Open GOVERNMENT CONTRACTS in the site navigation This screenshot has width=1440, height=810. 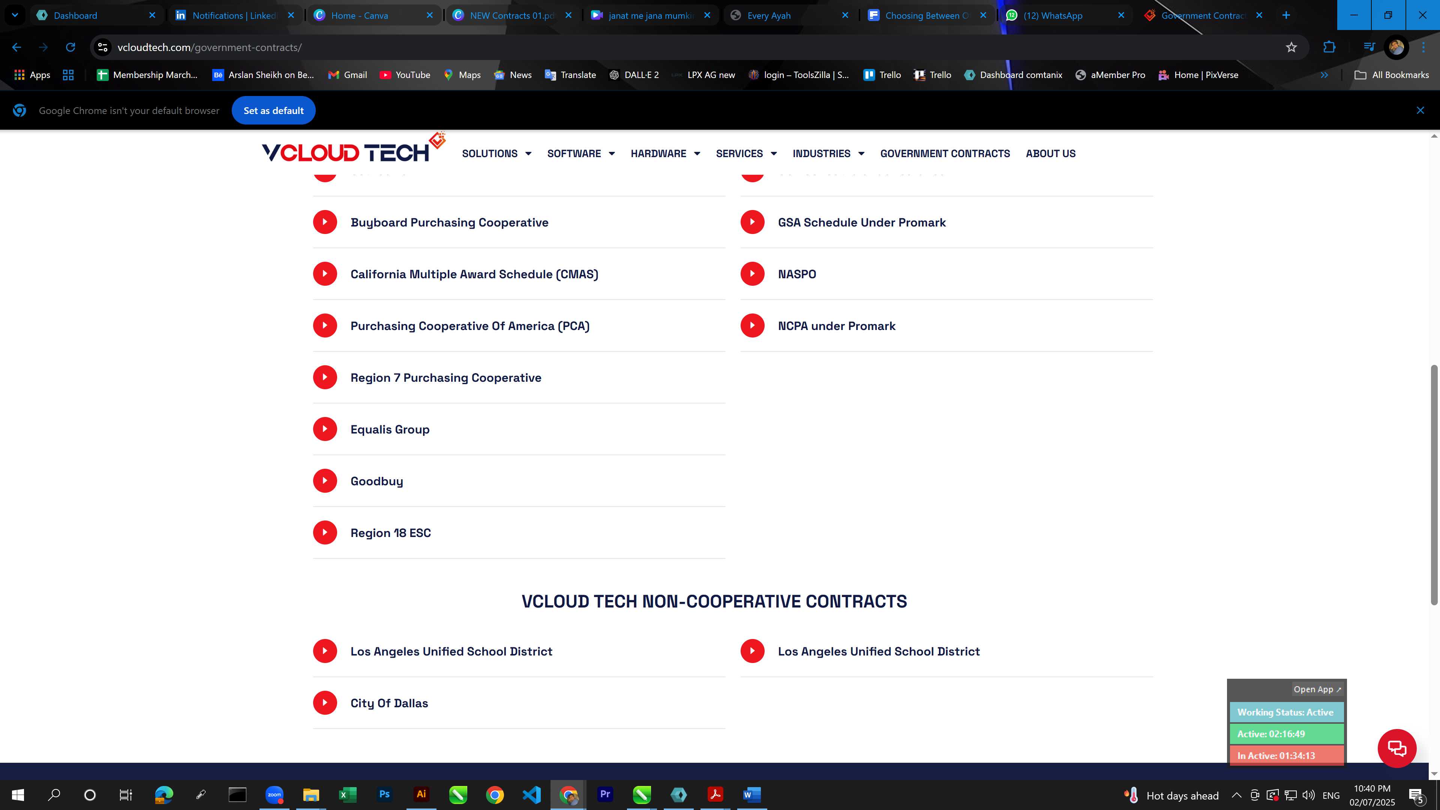[x=945, y=154]
